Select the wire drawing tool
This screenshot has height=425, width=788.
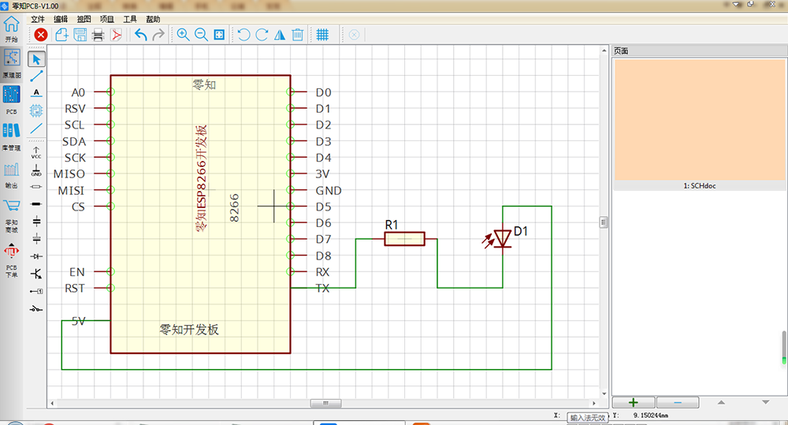click(36, 76)
